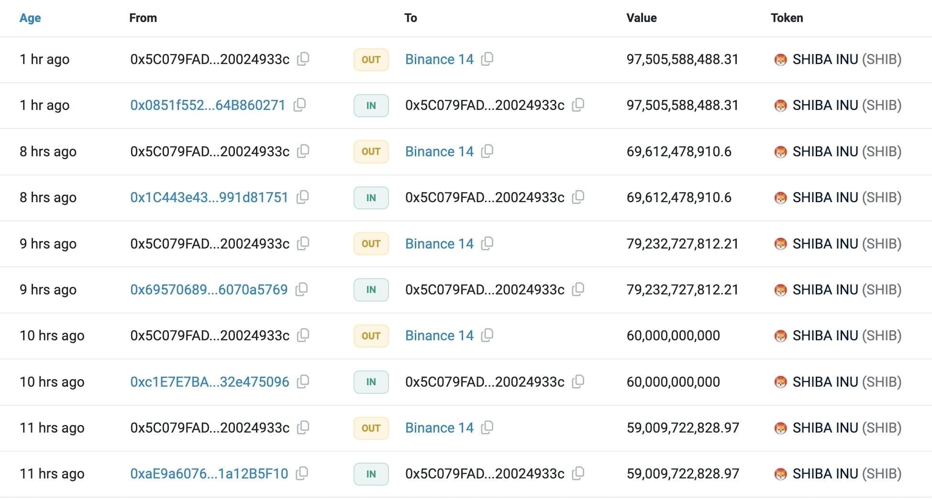Image resolution: width=932 pixels, height=499 pixels.
Task: Copy To address in 11 hrs ago IN row
Action: [x=578, y=474]
